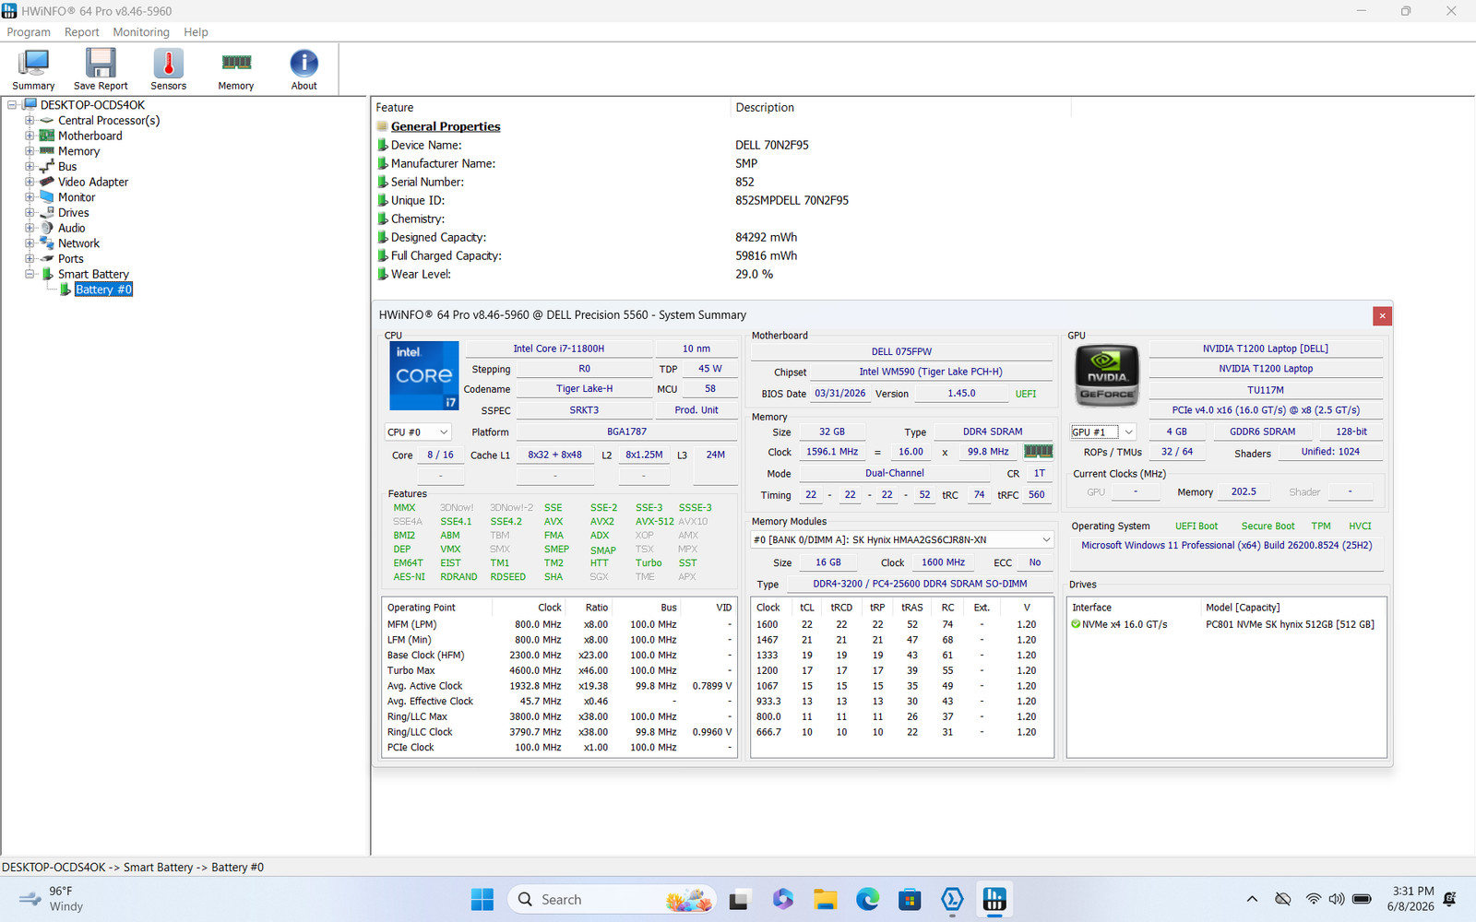Click the DDR4-3200 memory type field
The width and height of the screenshot is (1476, 922).
coord(920,584)
